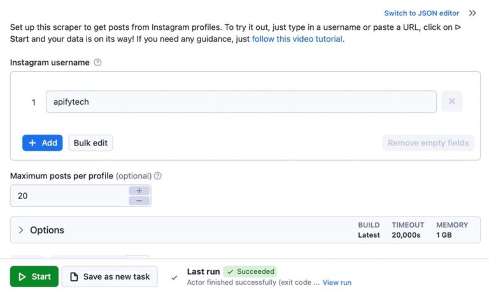The image size is (489, 291).
Task: Click the Succeeded status badge
Action: [250, 271]
